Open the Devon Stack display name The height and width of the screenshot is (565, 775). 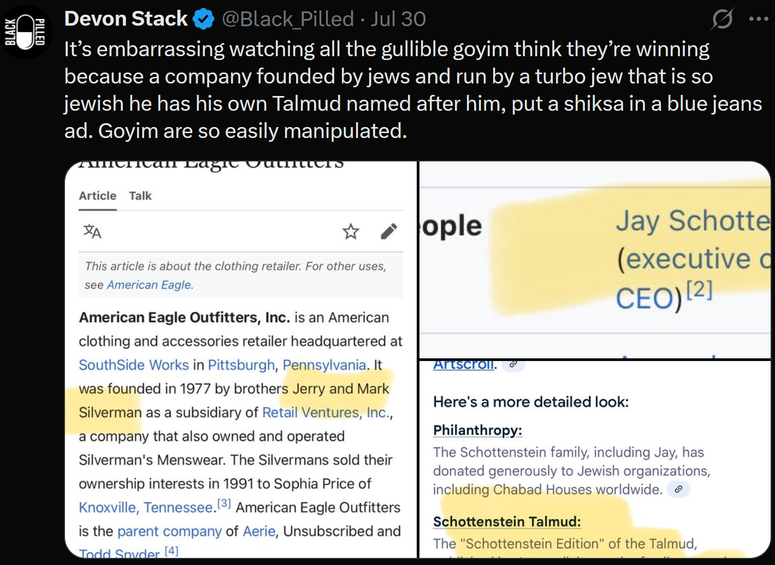(x=126, y=19)
